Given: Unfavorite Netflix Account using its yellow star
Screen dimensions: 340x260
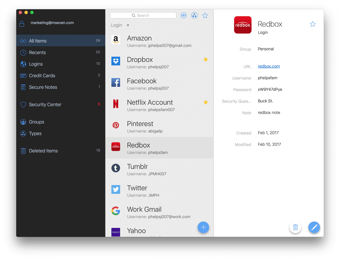Looking at the screenshot, I should coord(206,102).
